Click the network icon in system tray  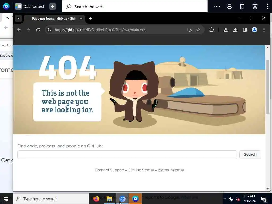(x=231, y=199)
